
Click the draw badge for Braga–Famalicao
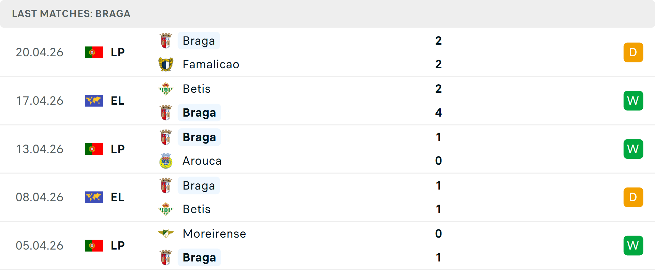(x=633, y=52)
